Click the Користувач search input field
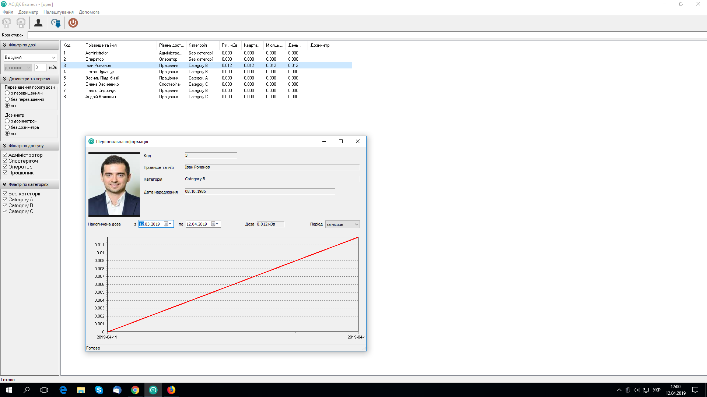 coord(365,35)
